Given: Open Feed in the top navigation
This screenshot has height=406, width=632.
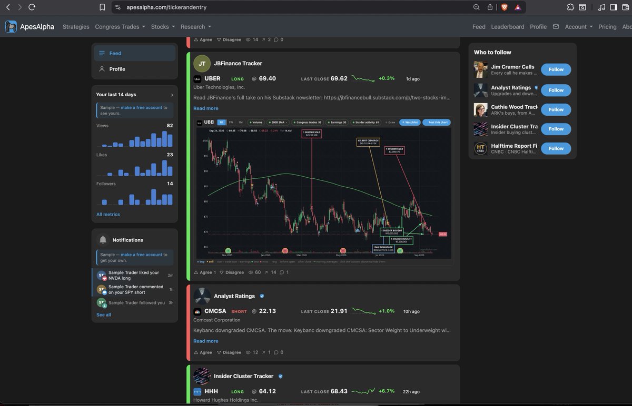Looking at the screenshot, I should tap(479, 27).
